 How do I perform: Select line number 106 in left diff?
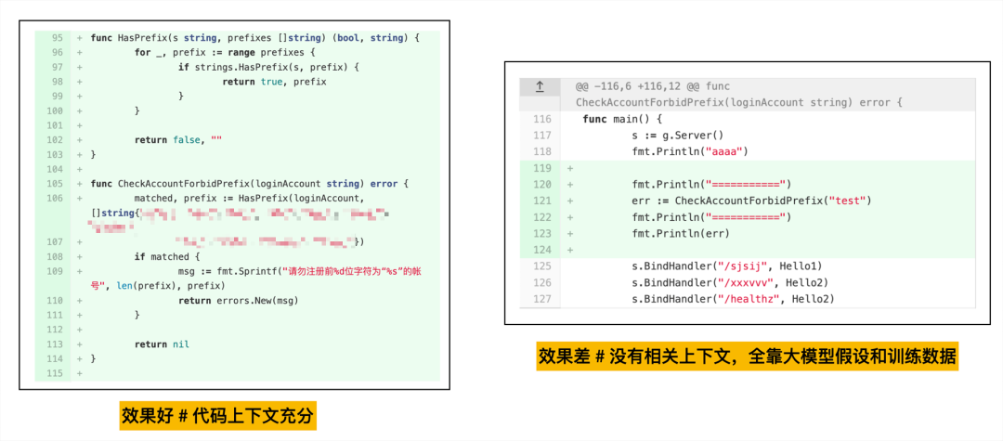click(x=55, y=198)
